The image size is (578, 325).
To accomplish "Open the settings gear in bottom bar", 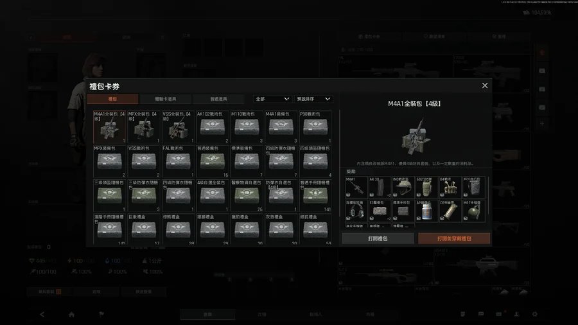I will click(x=535, y=314).
